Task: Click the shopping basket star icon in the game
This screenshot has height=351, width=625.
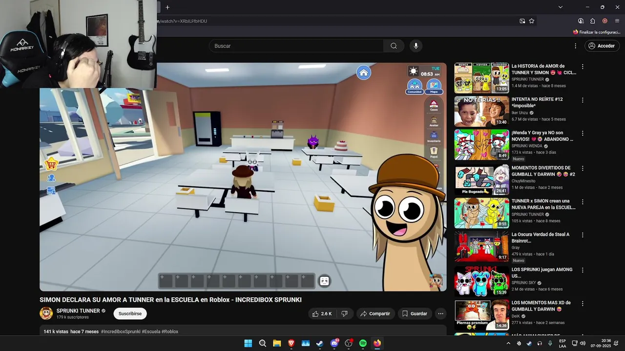Action: pos(51,164)
